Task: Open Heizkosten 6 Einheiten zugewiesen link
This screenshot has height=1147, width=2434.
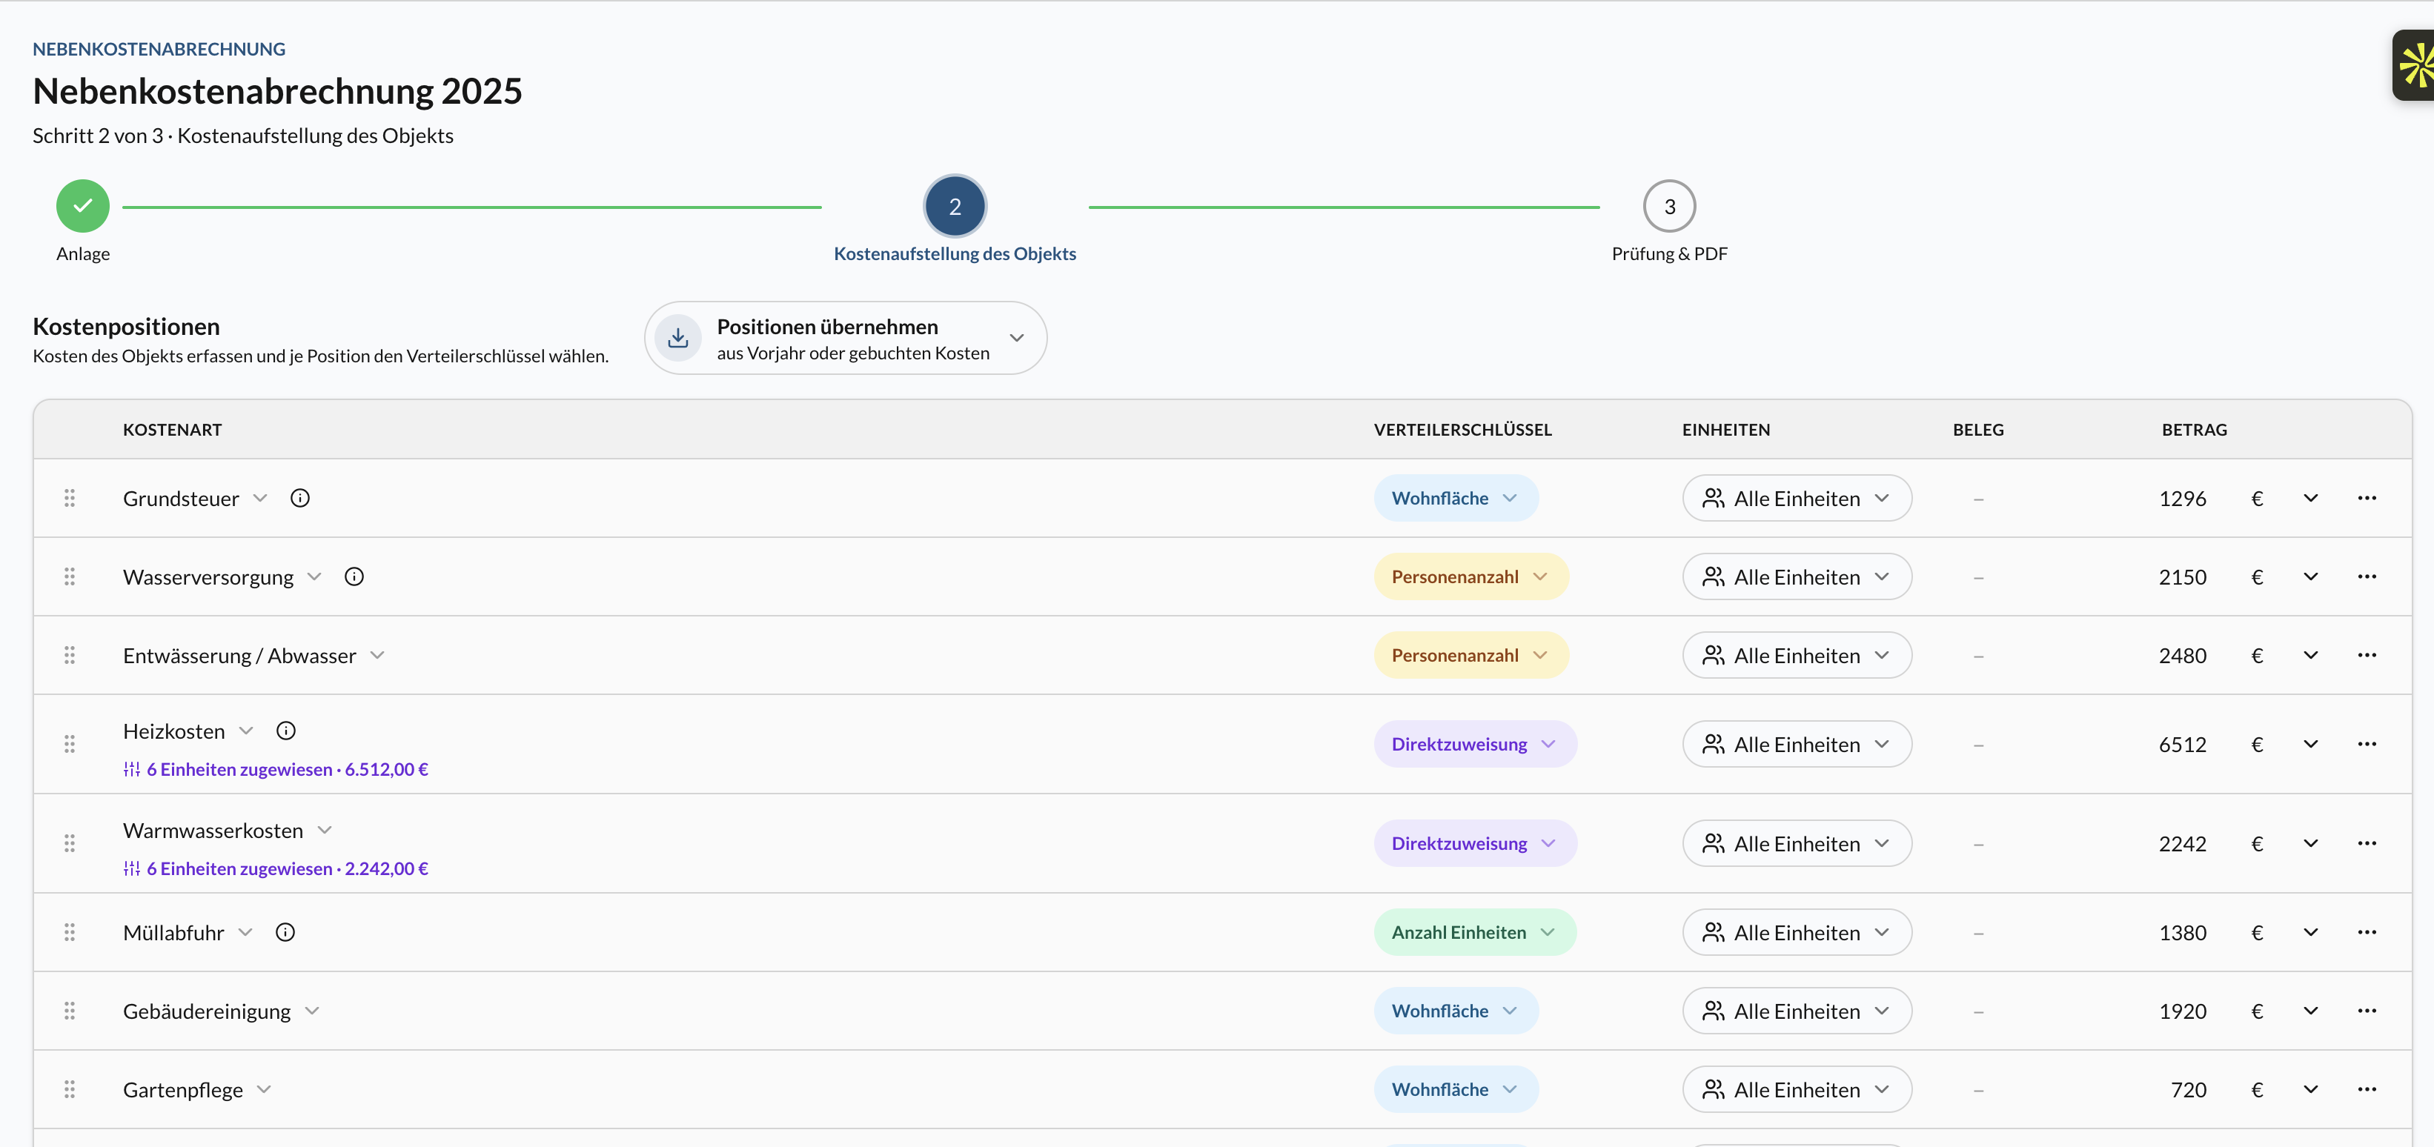Action: click(275, 769)
